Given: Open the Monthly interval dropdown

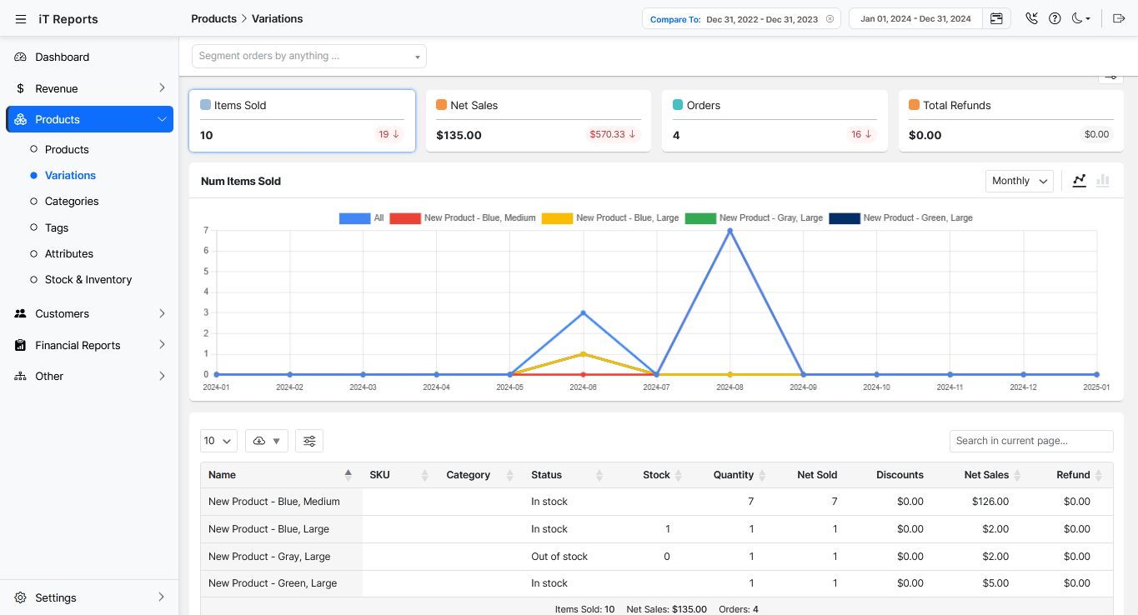Looking at the screenshot, I should [1019, 181].
